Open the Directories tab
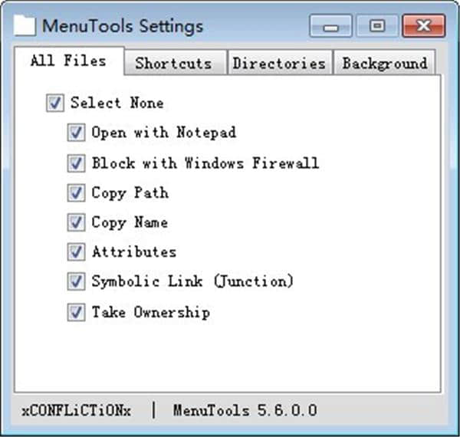This screenshot has height=437, width=460. (x=279, y=64)
